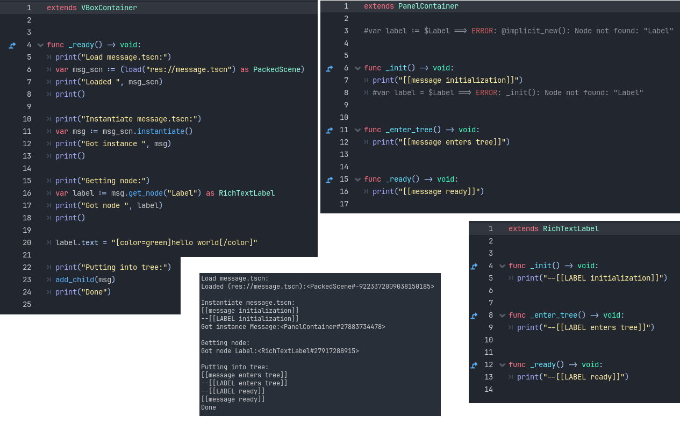Click '--[[LABEL initialization]]' in output panel
680x430 pixels.
250,319
